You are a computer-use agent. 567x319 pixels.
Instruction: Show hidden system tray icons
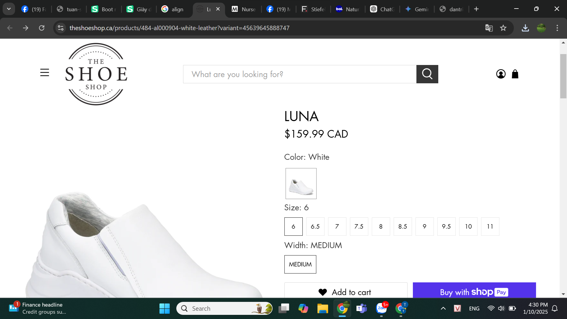[443, 308]
